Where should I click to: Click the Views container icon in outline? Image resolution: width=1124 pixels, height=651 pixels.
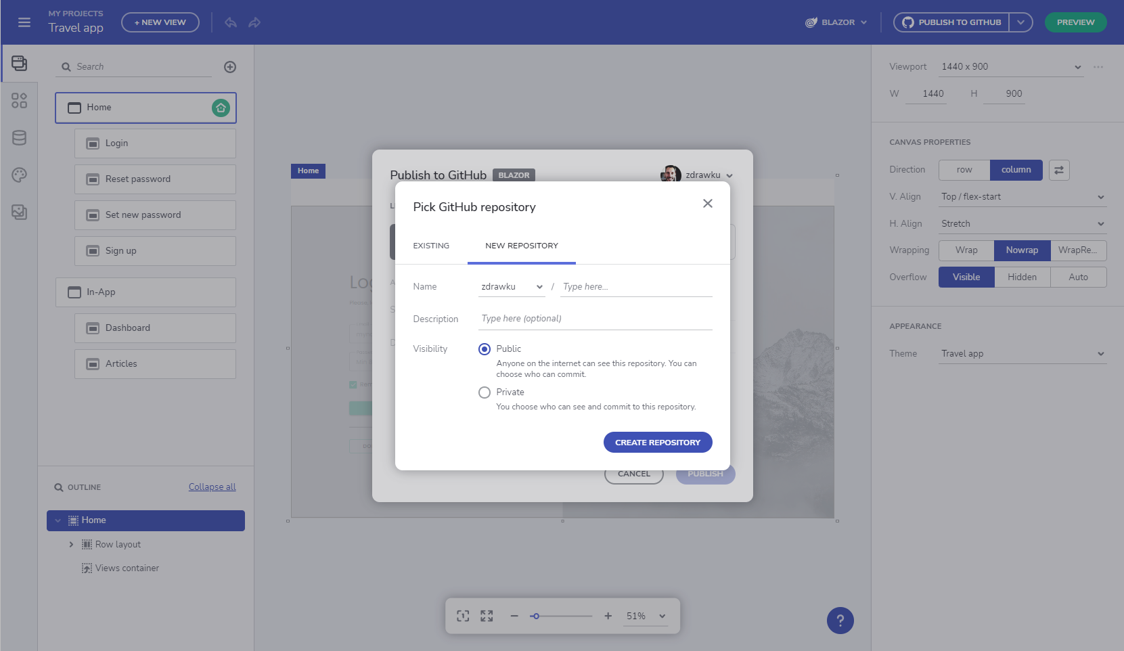[87, 568]
